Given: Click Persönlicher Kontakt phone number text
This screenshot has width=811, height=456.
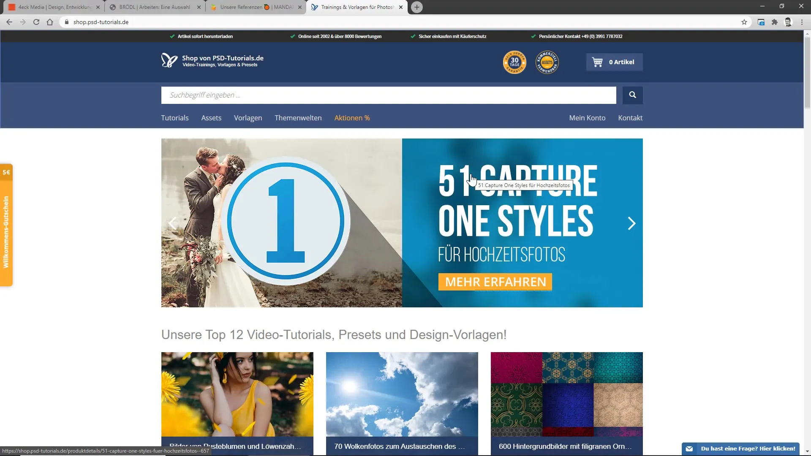Looking at the screenshot, I should [x=580, y=36].
